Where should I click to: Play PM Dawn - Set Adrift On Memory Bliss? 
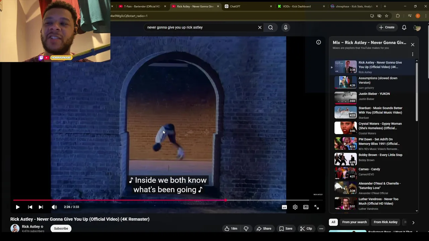pos(372,144)
